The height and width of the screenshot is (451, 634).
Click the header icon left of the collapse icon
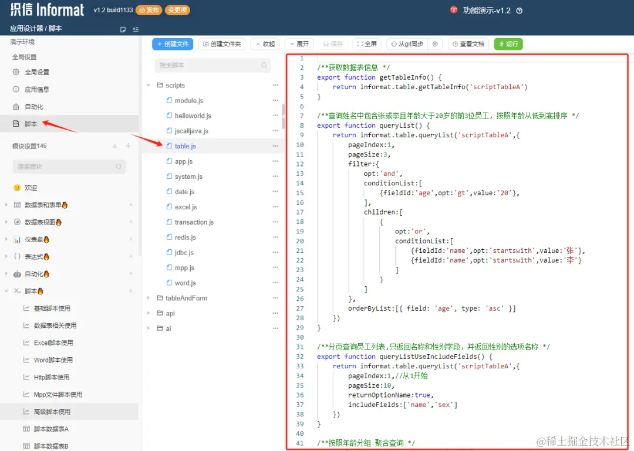123,29
